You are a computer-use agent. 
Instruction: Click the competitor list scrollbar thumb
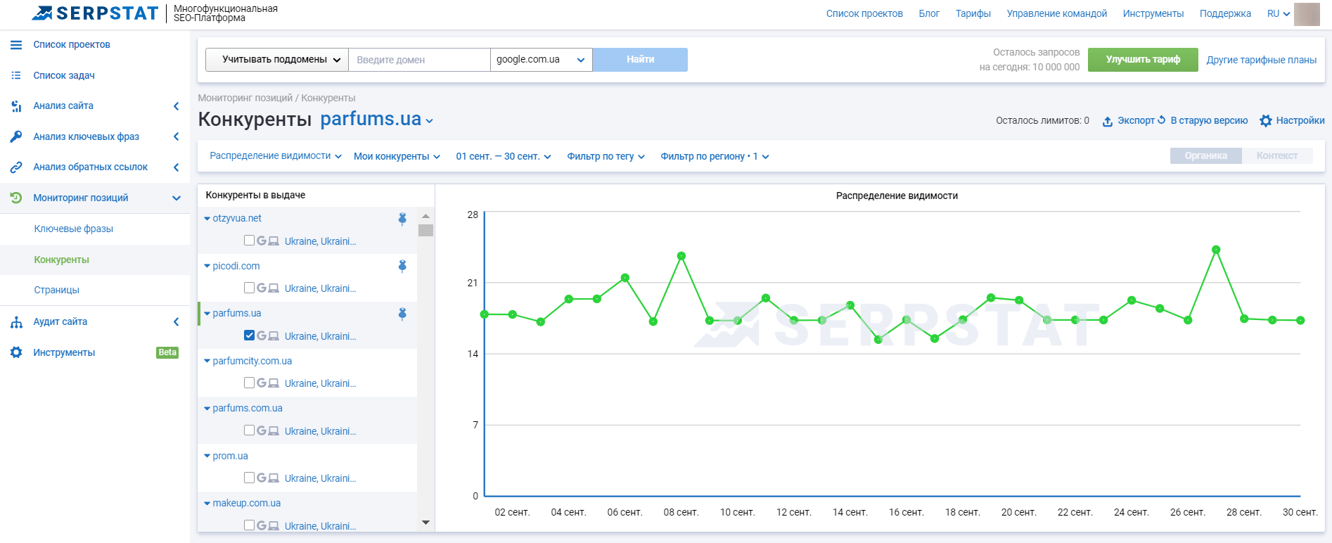(425, 230)
